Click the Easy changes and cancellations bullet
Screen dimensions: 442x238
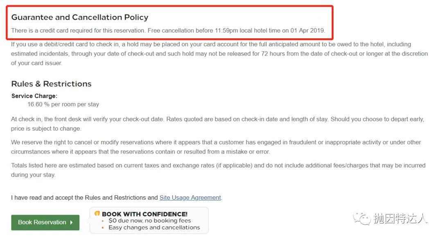[x=154, y=227]
